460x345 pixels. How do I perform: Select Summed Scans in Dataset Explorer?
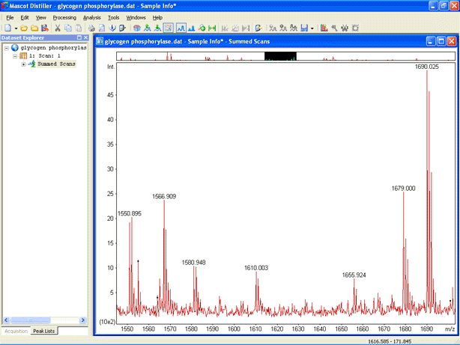(56, 64)
